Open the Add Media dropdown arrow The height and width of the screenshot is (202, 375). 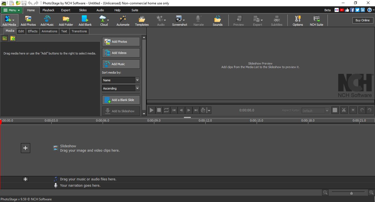click(x=14, y=20)
